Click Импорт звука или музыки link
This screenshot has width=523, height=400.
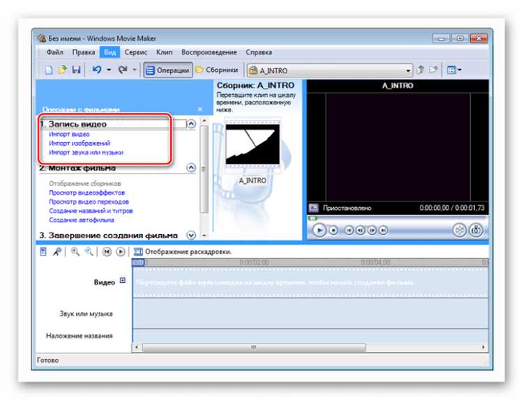coord(86,153)
